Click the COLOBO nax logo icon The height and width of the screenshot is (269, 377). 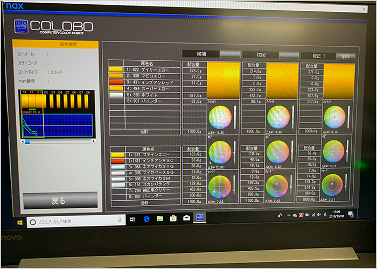pos(21,26)
